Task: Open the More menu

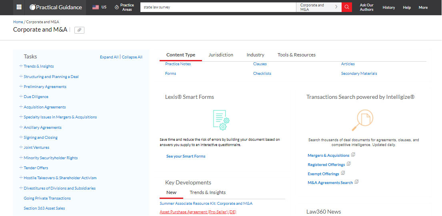Action: tap(423, 8)
